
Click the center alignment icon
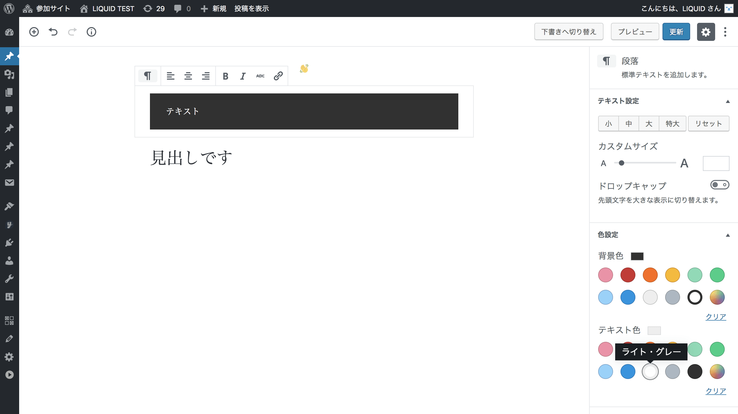[x=188, y=76]
